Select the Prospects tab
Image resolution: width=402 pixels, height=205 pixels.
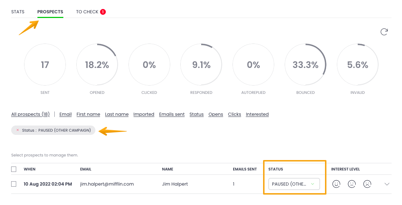coord(50,12)
